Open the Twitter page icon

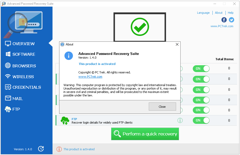click(232, 20)
